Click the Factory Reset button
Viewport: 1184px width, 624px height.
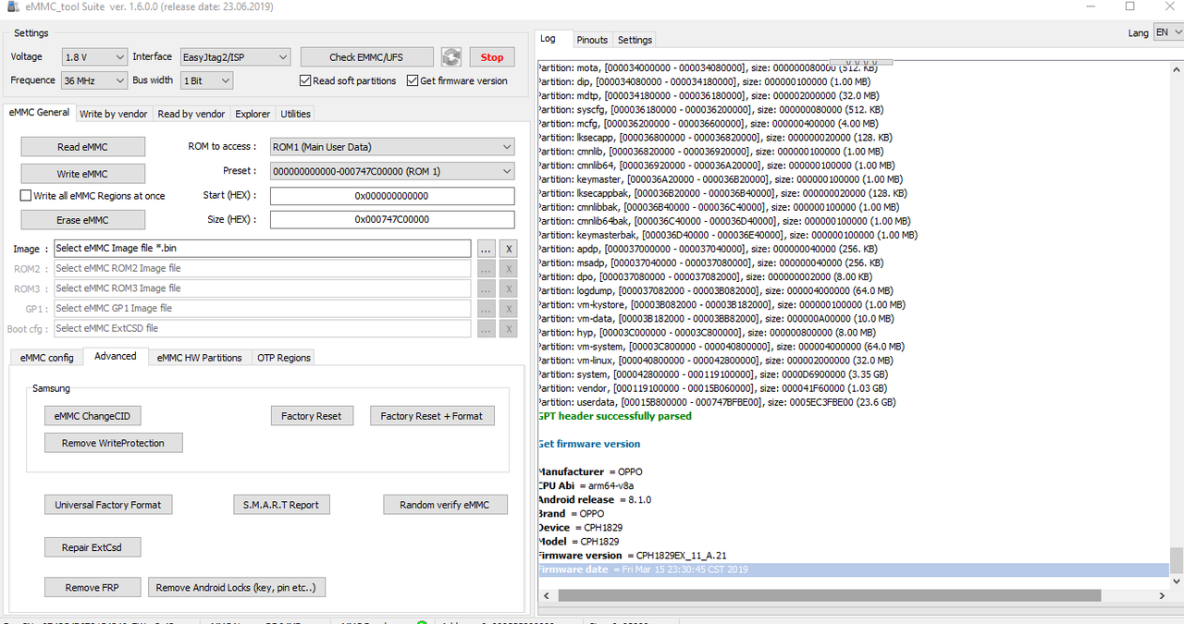click(x=312, y=416)
